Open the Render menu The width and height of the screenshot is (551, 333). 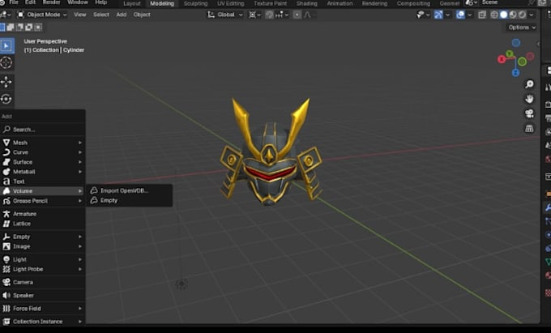click(x=51, y=2)
